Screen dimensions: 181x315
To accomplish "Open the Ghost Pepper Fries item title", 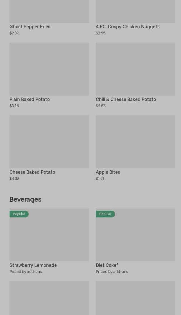I will pyautogui.click(x=30, y=27).
